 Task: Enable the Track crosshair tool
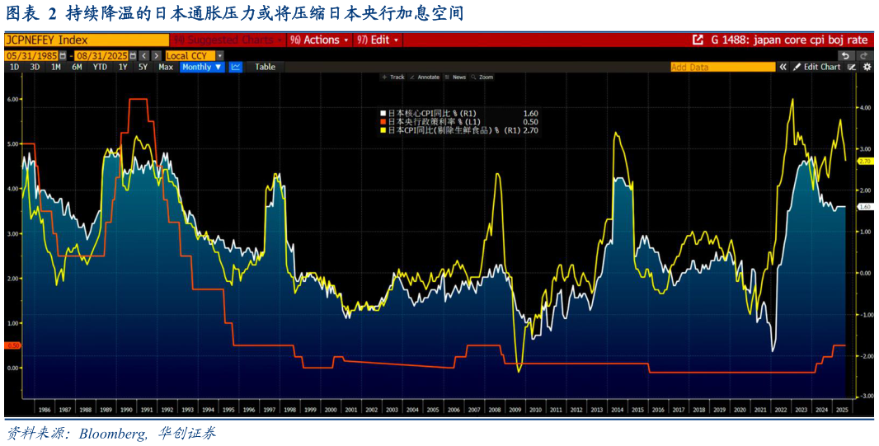pos(393,77)
